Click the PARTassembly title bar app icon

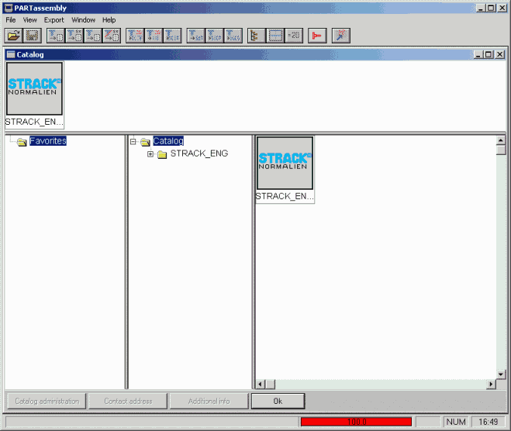coord(9,8)
